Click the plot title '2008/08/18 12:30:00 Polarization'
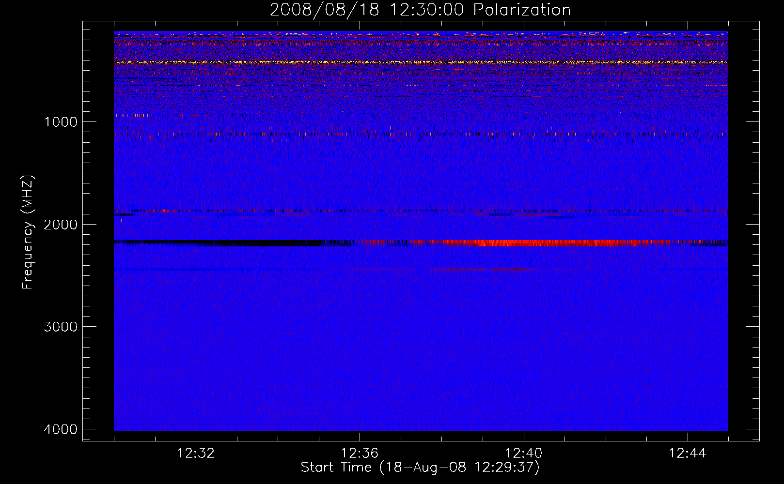 click(x=420, y=10)
